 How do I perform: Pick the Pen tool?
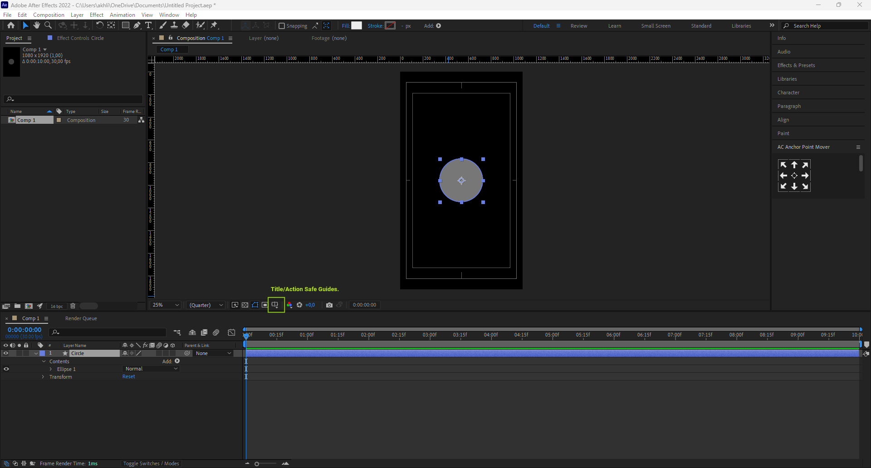pyautogui.click(x=137, y=25)
